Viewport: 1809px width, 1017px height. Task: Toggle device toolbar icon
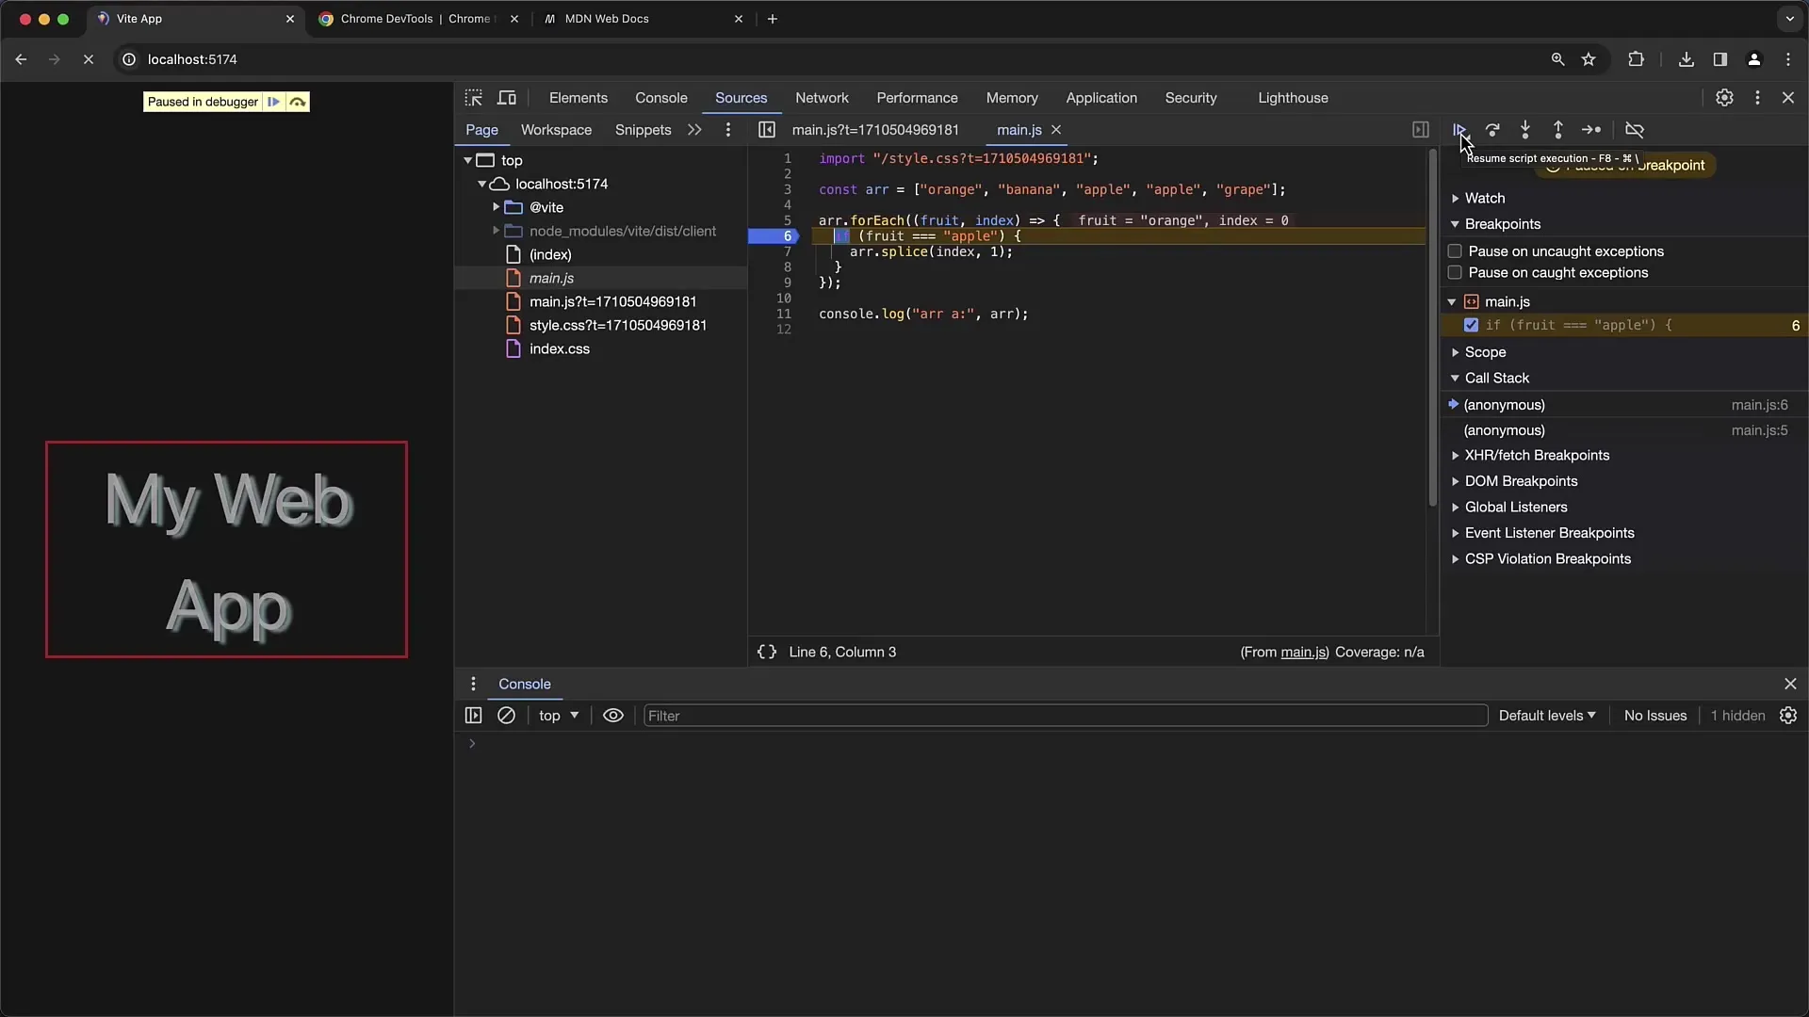507,98
